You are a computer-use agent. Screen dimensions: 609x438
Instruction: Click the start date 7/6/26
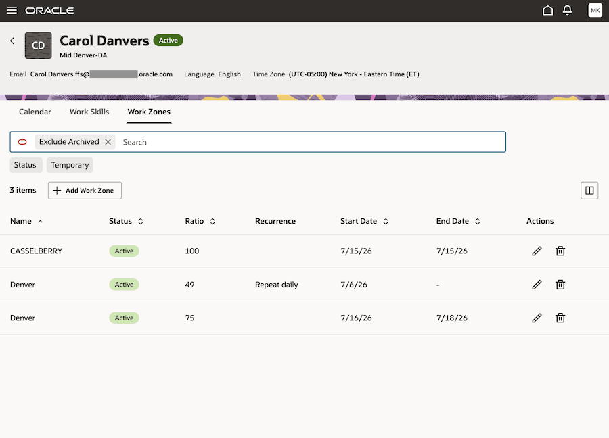(354, 285)
